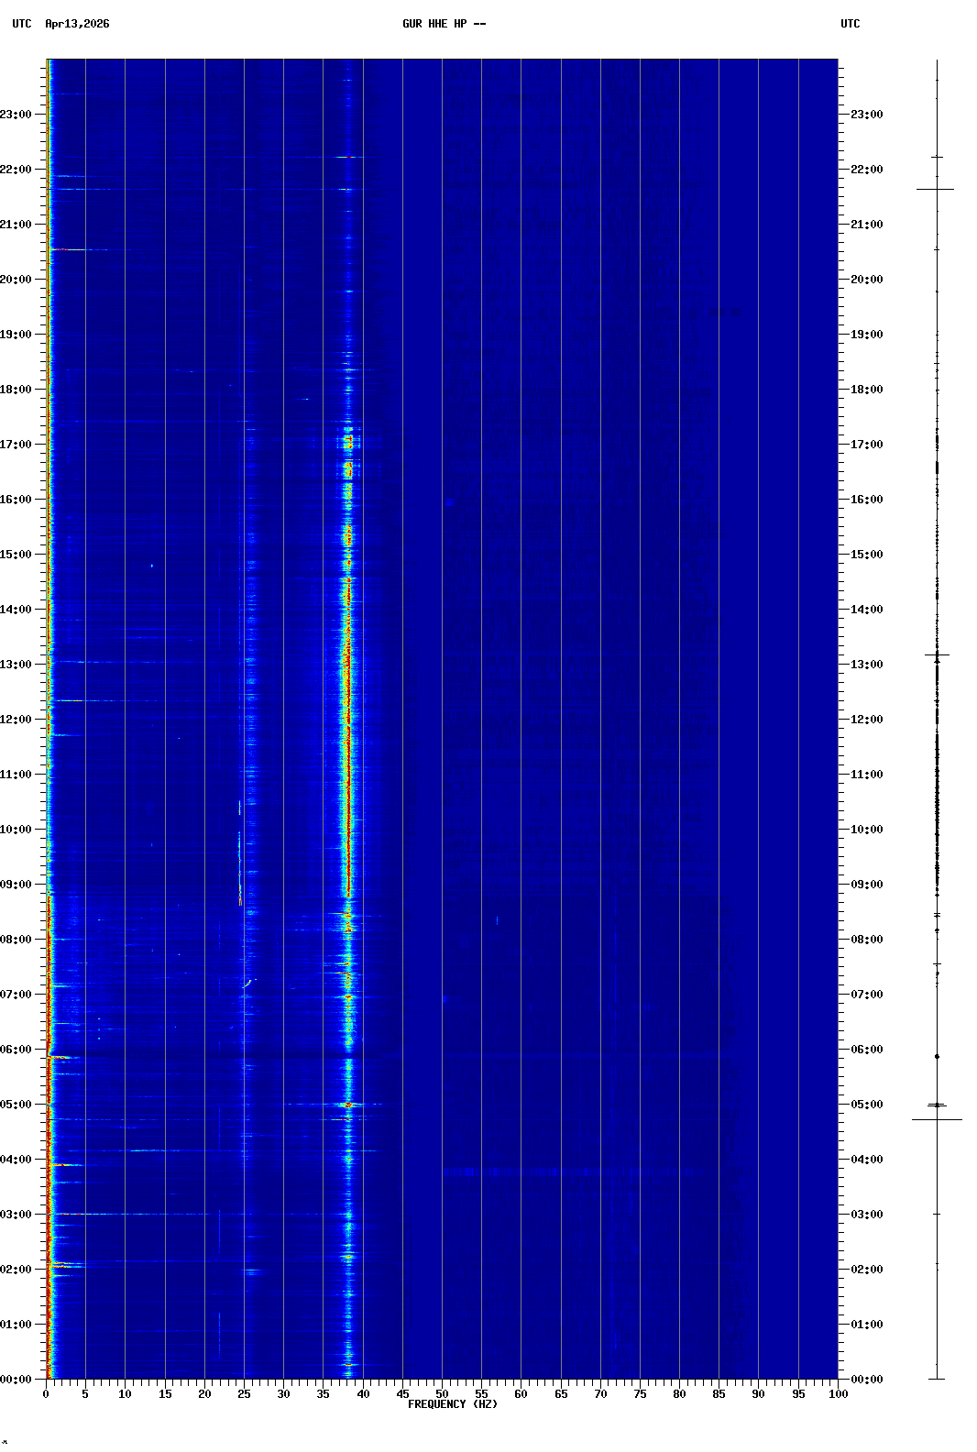
Task: Click the bright 38 Hz band at 13:00
Action: [x=346, y=665]
